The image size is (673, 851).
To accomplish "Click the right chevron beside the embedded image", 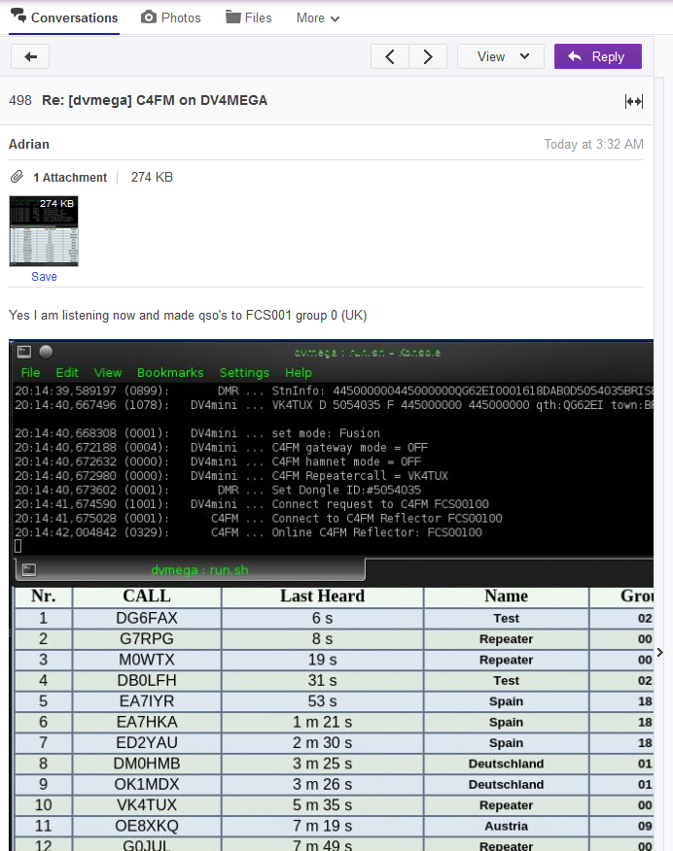I will click(x=660, y=652).
